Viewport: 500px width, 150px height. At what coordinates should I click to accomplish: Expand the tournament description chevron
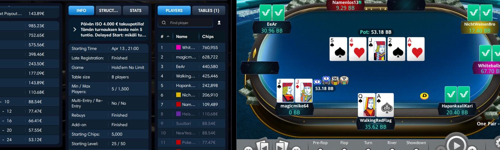[75, 29]
